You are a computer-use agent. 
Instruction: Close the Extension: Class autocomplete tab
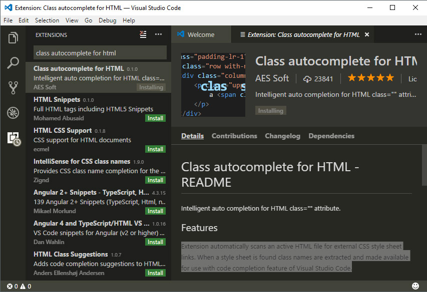367,35
